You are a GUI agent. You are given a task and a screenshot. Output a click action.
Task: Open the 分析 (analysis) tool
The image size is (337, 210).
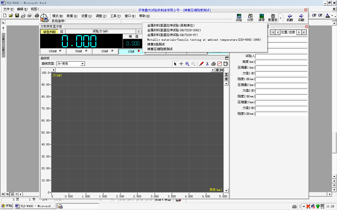click(250, 18)
